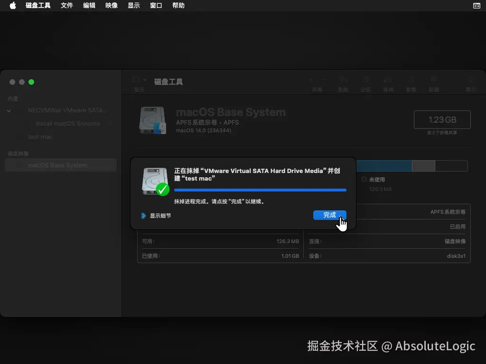The width and height of the screenshot is (486, 364).
Task: Click the 恢复 restore toolbar icon
Action: pos(411,80)
